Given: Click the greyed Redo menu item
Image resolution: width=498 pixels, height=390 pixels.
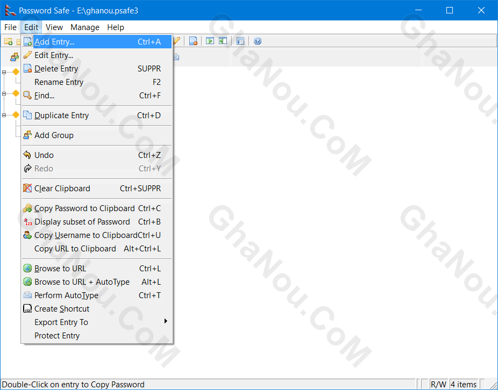Looking at the screenshot, I should [x=97, y=169].
